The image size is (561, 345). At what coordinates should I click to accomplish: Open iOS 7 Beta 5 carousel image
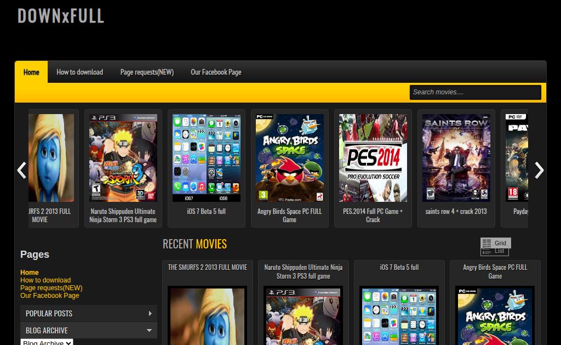pyautogui.click(x=207, y=158)
